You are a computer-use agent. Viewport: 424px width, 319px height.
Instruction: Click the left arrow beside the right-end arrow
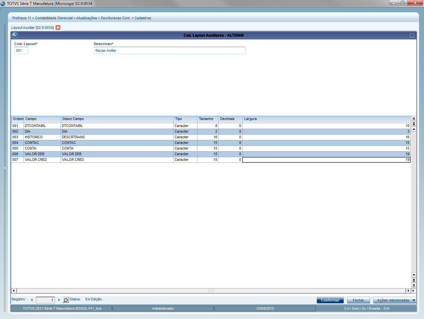[408, 291]
